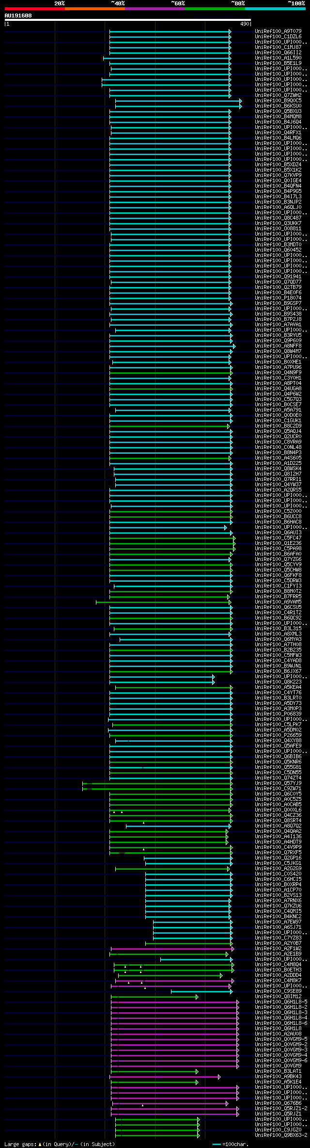Screen dimensions: 310x1148
Task: Select the UniRef100_Q6CSU5 label
Action: (x=278, y=607)
